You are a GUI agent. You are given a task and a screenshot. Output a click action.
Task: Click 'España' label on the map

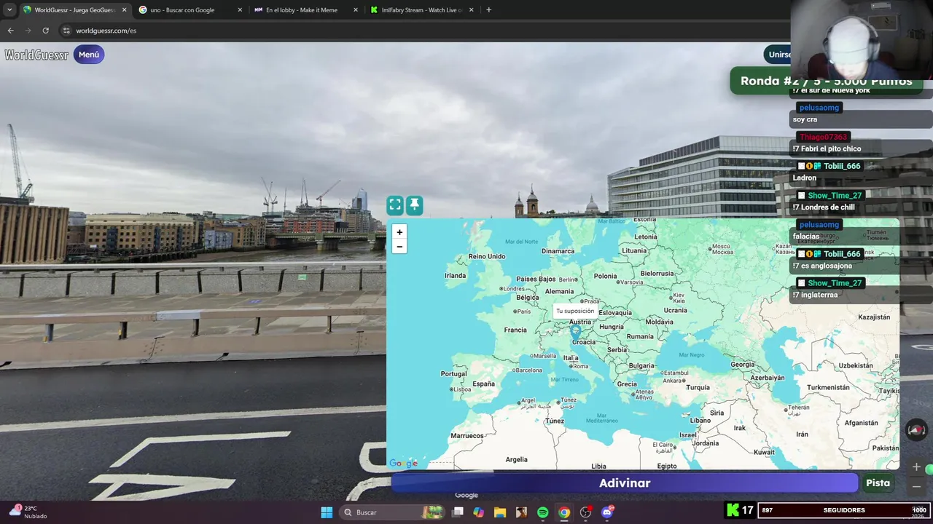(x=483, y=384)
